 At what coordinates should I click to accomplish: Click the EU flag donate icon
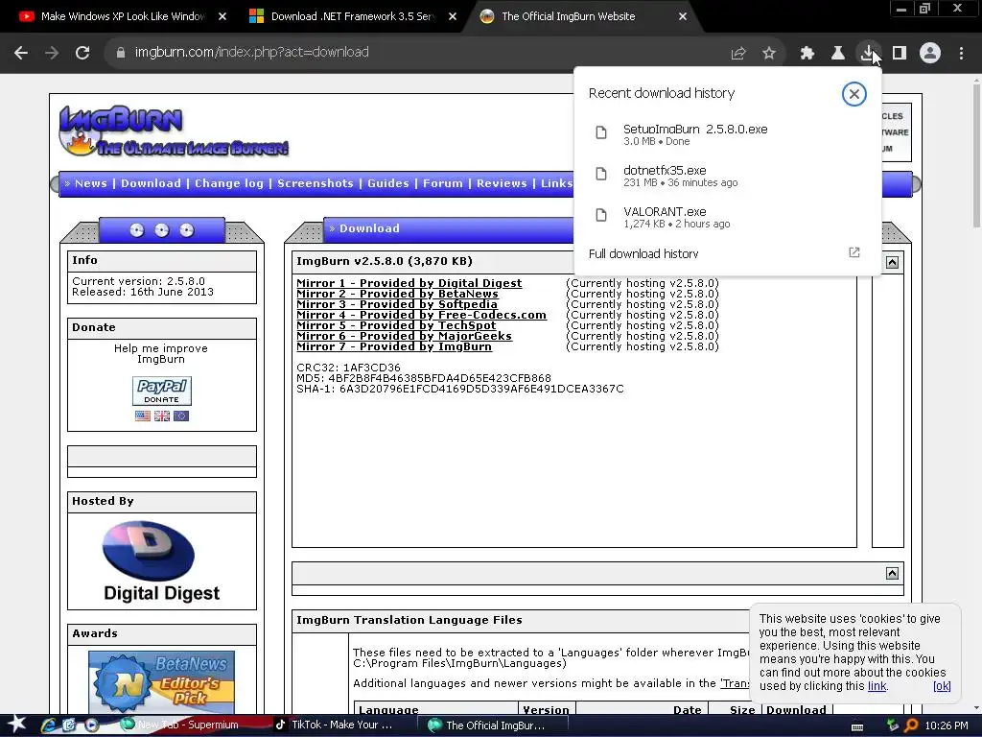pyautogui.click(x=181, y=416)
